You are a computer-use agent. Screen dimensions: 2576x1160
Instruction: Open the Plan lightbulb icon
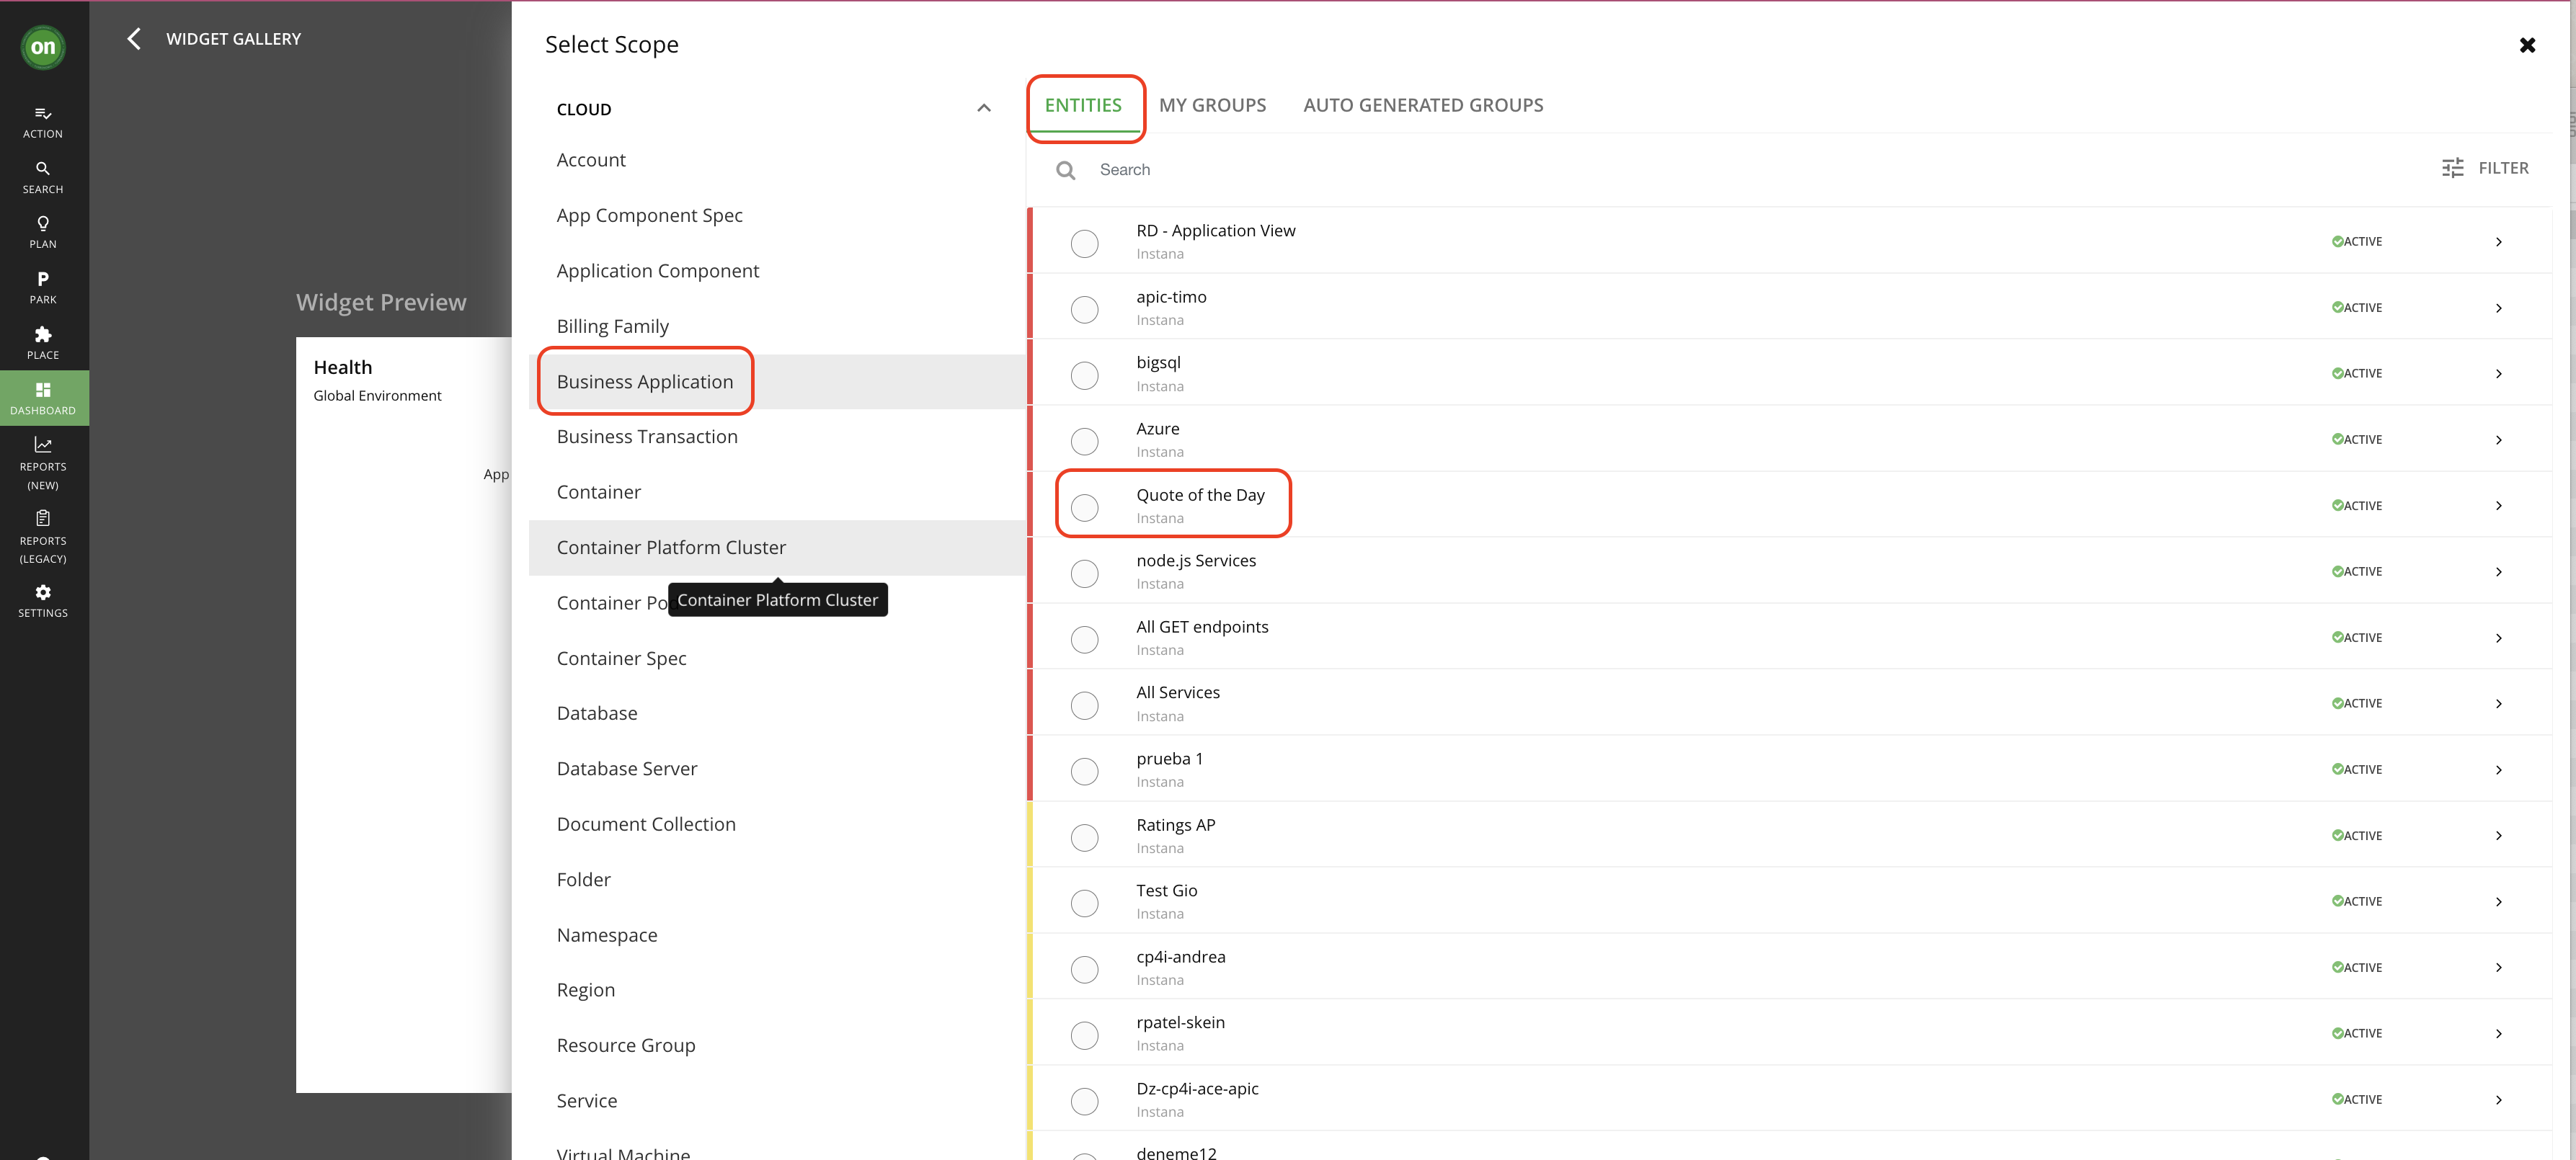43,224
